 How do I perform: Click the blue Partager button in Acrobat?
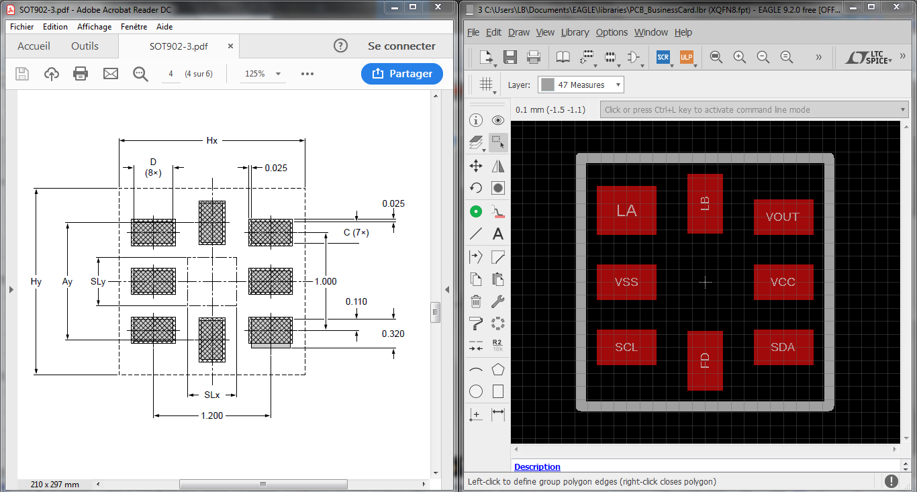coord(401,74)
